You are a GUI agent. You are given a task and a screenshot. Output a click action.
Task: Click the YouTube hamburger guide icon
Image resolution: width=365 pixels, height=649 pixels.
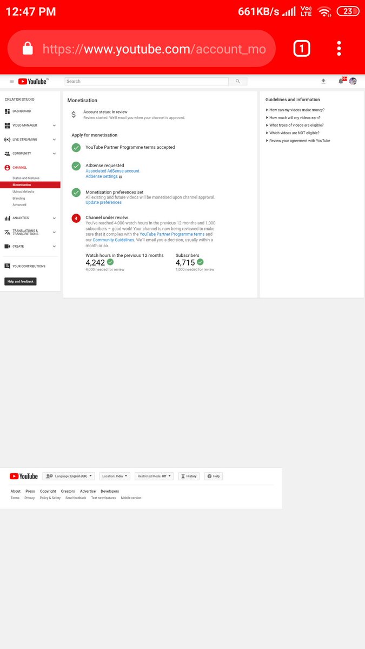tap(12, 81)
